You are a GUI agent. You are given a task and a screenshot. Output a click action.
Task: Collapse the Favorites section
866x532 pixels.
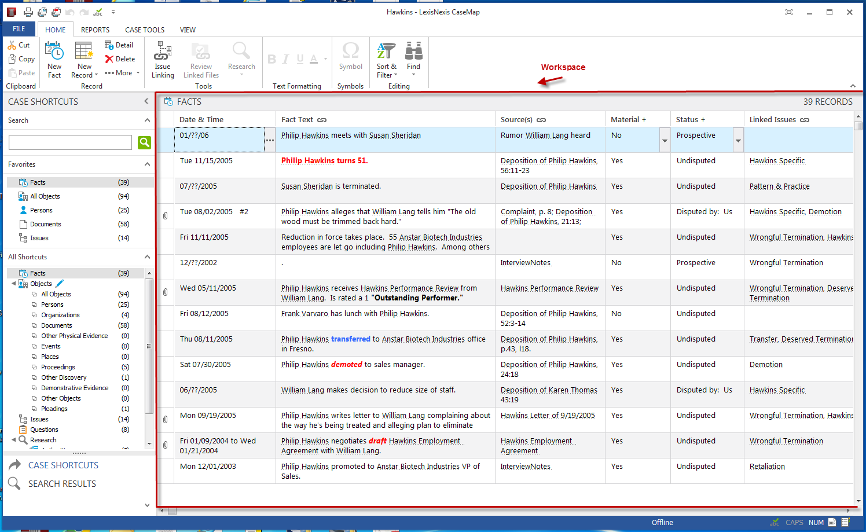point(147,164)
